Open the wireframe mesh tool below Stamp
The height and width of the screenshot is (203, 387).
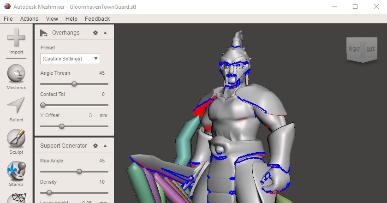point(16,198)
